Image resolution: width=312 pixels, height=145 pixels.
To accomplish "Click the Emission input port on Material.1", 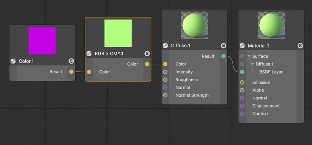I will pos(242,82).
